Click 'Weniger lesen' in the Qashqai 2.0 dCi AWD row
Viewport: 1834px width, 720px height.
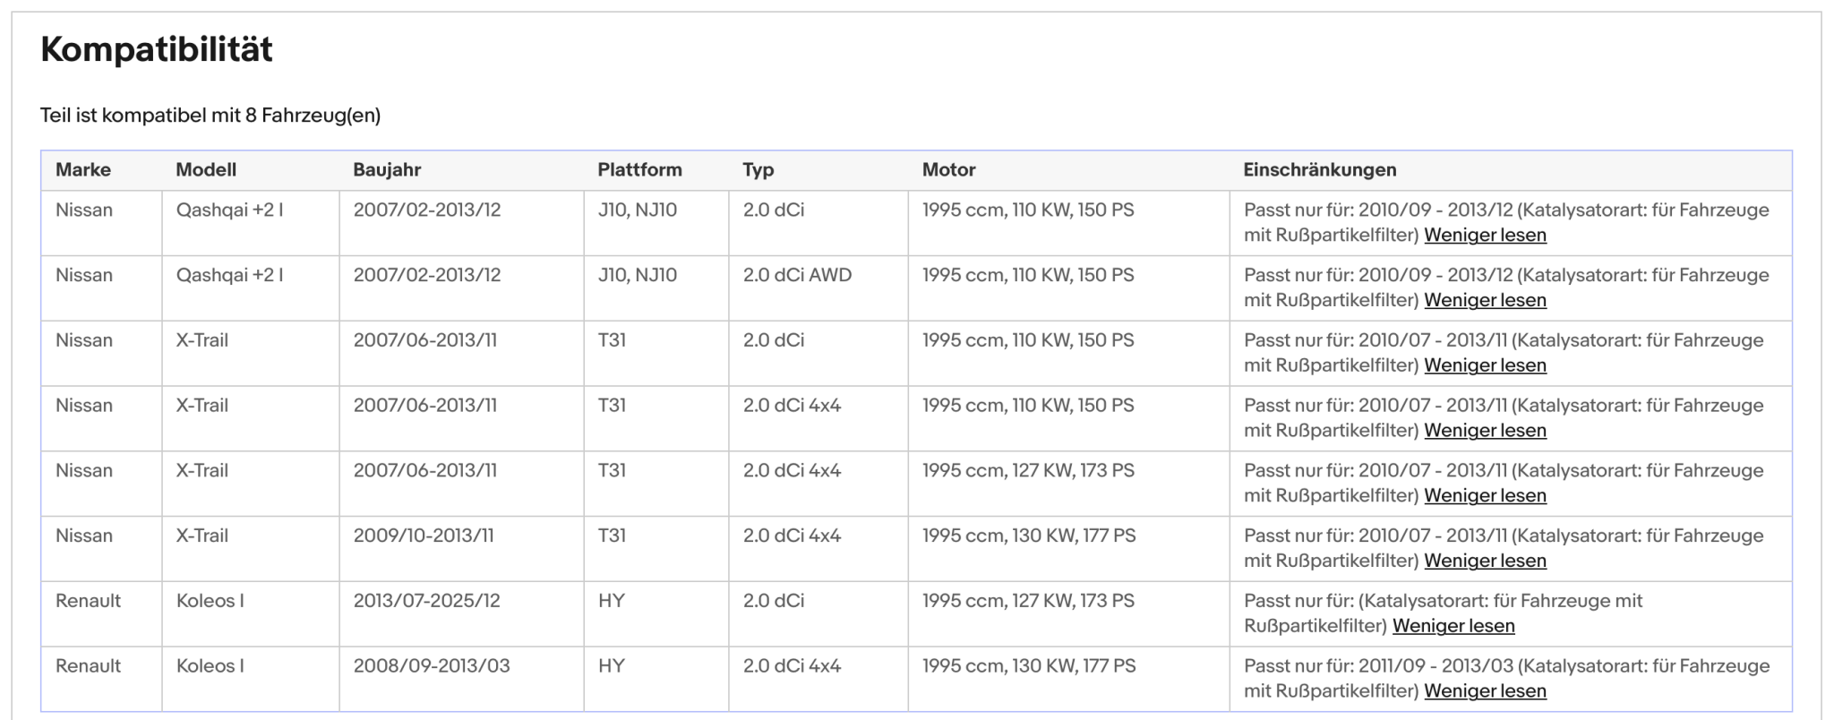pyautogui.click(x=1485, y=300)
